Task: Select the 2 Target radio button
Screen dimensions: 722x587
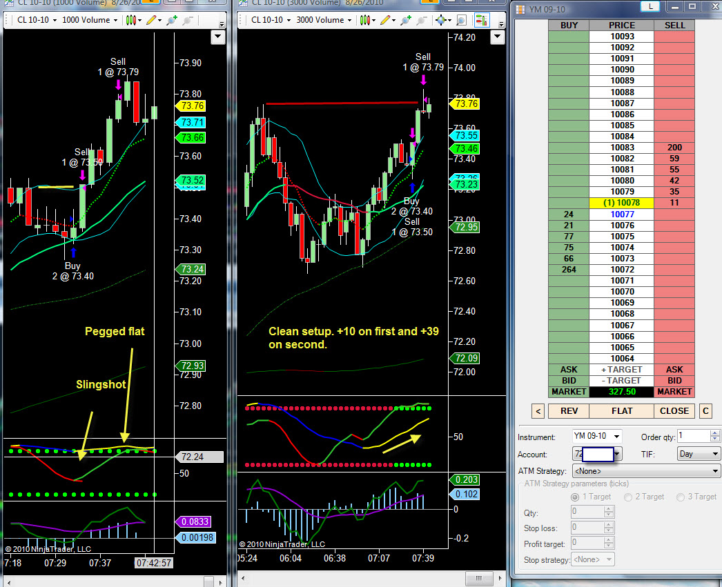Action: pyautogui.click(x=627, y=497)
